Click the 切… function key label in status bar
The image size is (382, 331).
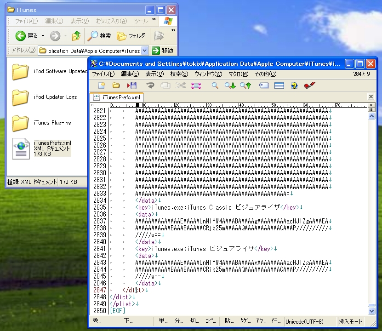(194, 321)
